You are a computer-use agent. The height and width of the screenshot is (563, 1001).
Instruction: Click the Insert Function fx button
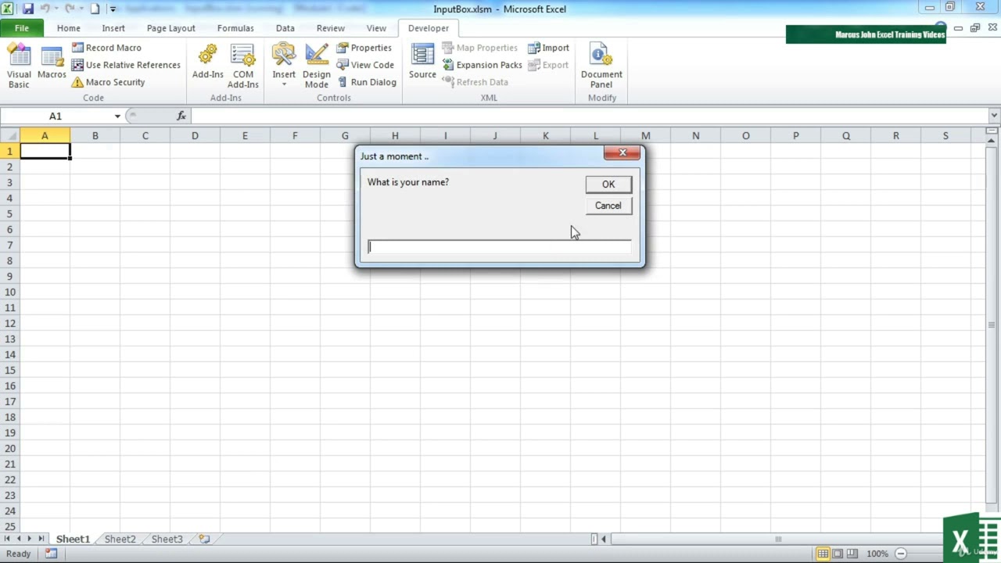181,116
